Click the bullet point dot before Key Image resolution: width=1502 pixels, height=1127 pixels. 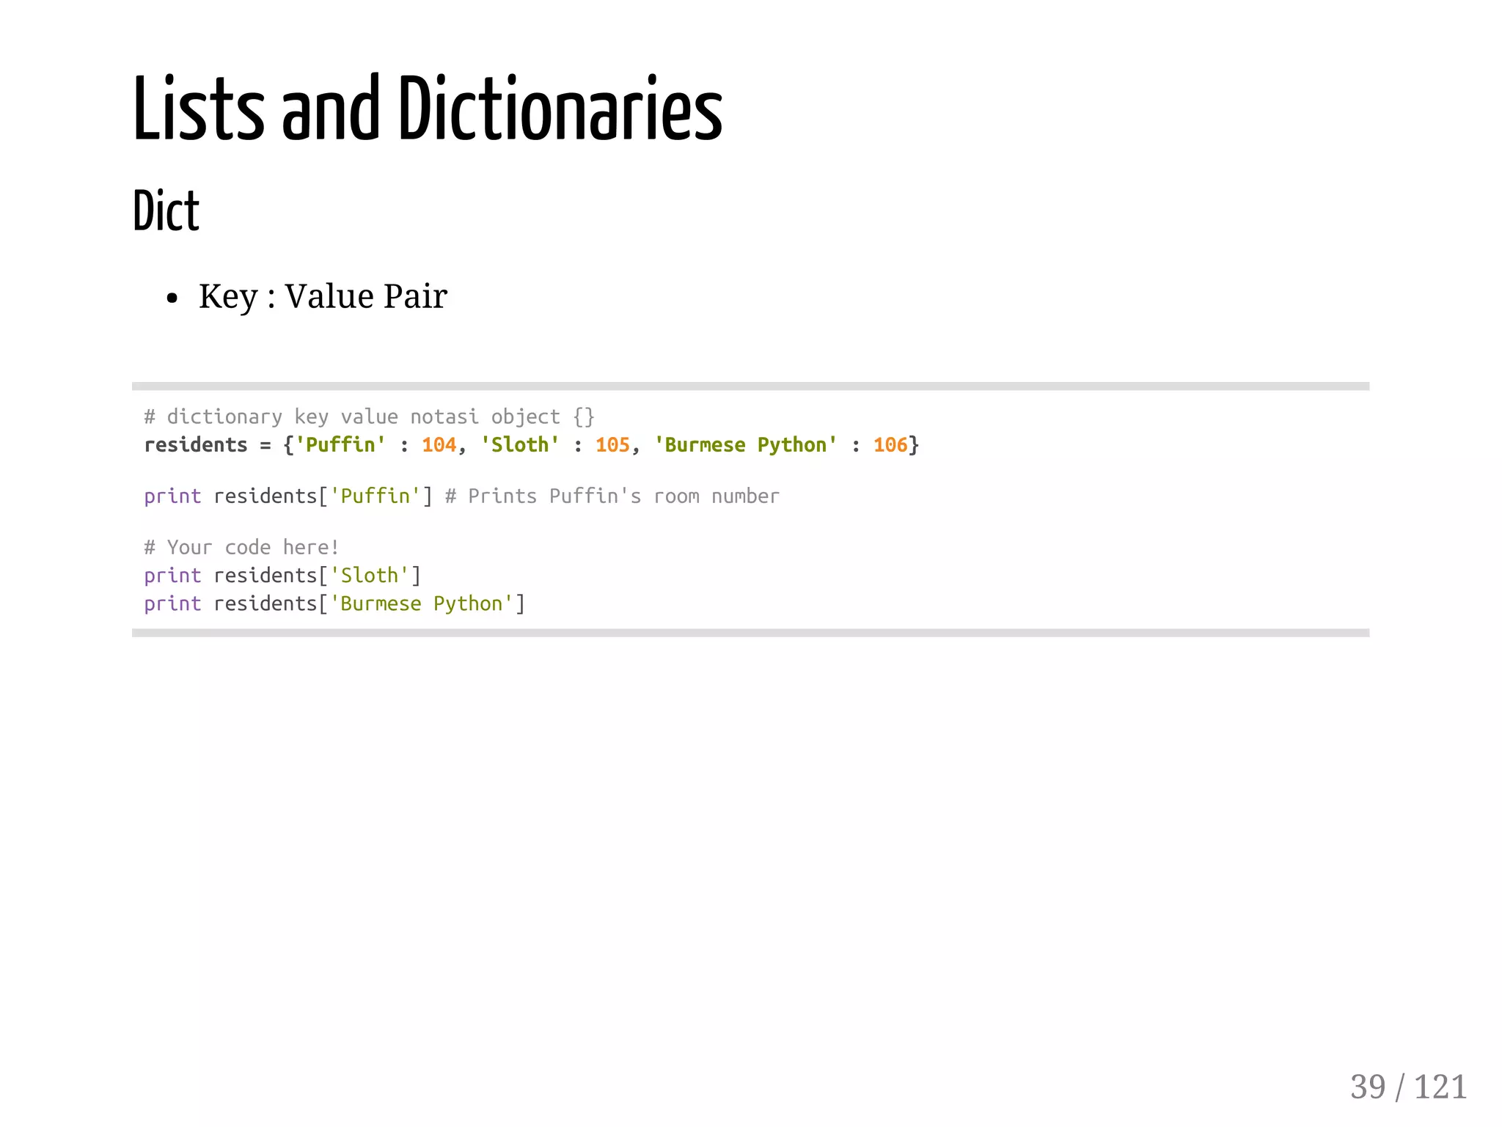[172, 298]
